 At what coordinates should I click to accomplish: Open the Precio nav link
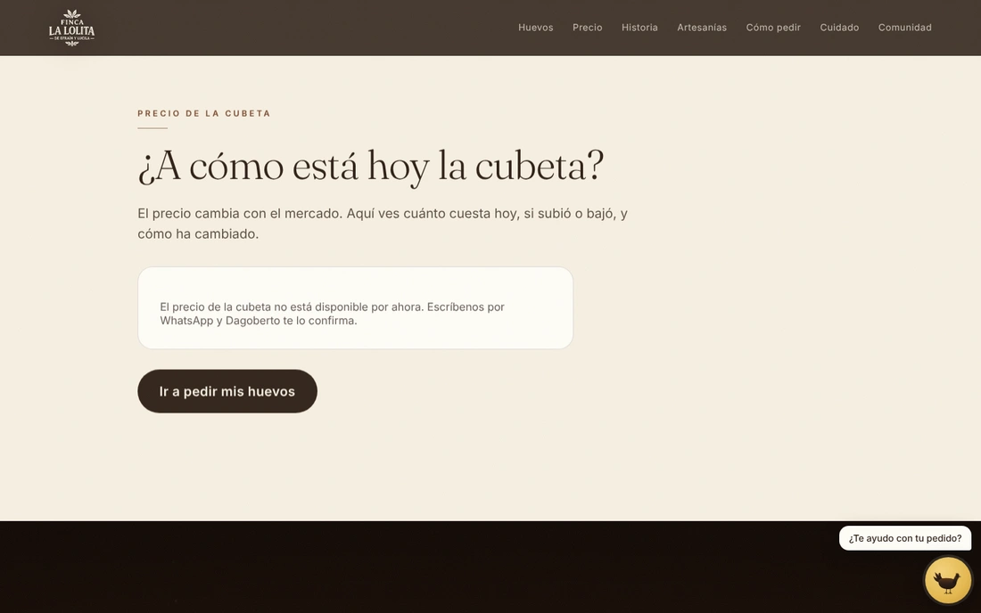click(588, 28)
